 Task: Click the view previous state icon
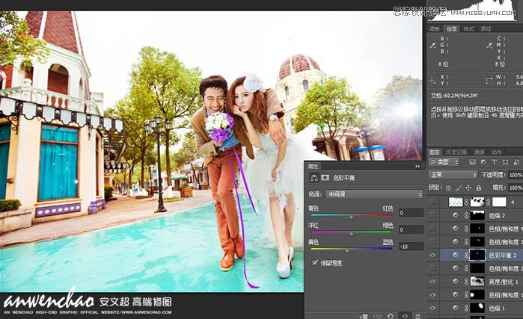[378, 315]
